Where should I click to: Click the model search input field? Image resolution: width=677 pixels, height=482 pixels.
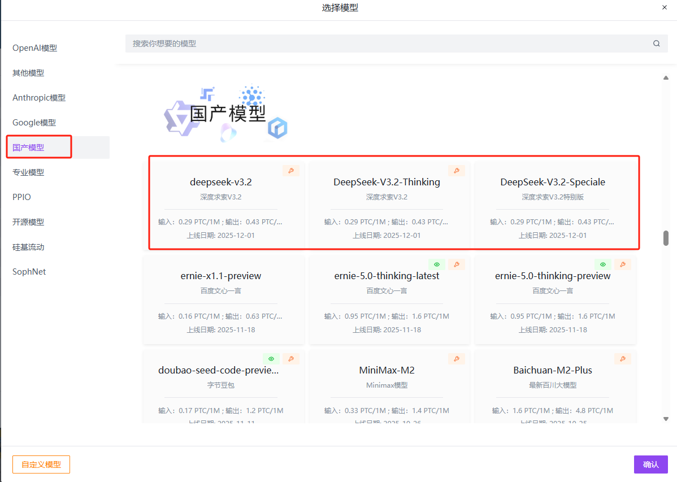339,43
